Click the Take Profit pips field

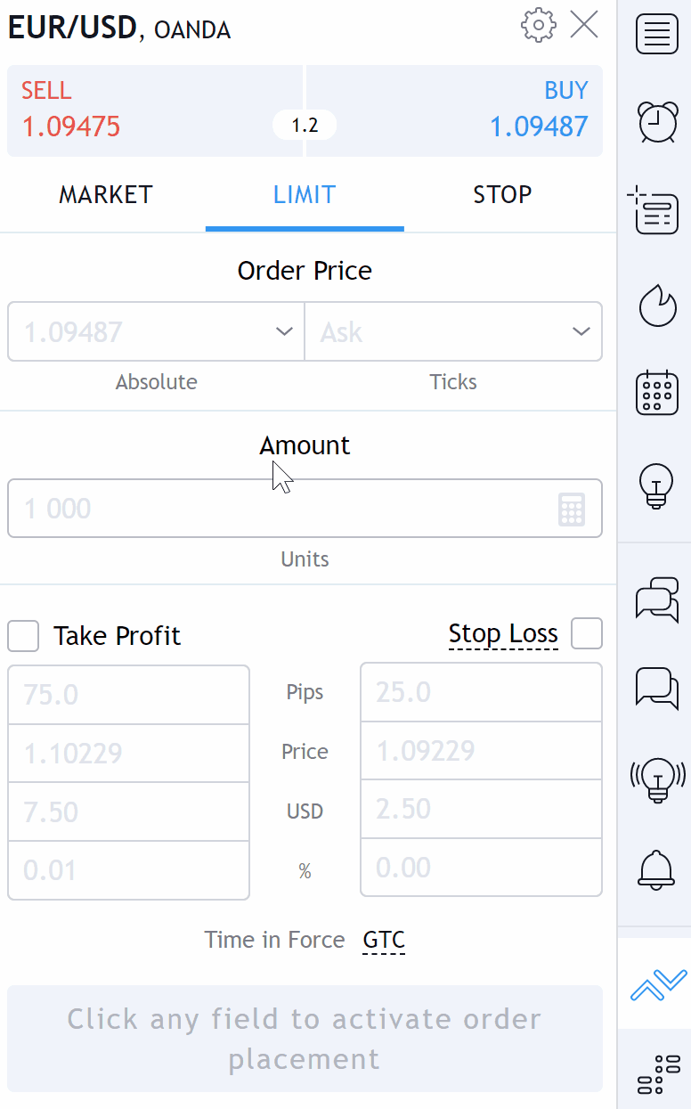click(x=128, y=695)
